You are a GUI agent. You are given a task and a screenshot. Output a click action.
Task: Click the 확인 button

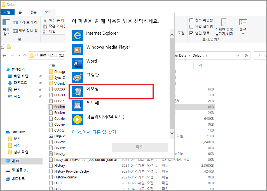click(x=139, y=147)
